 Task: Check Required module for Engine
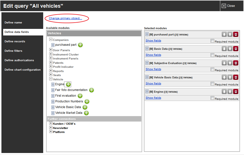point(212,98)
